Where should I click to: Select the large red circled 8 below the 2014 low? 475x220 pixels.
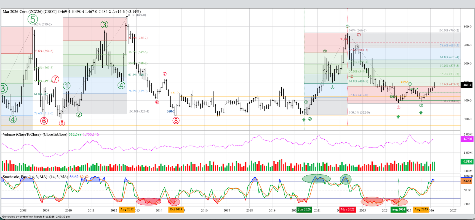pyautogui.click(x=176, y=120)
